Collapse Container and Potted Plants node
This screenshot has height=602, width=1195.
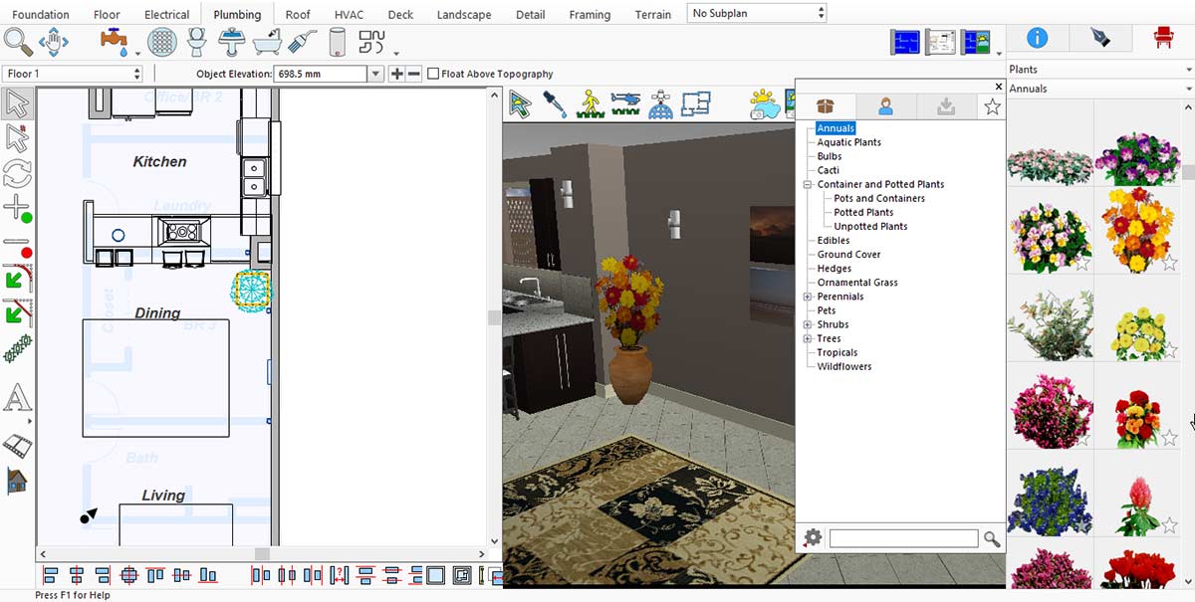pyautogui.click(x=808, y=184)
